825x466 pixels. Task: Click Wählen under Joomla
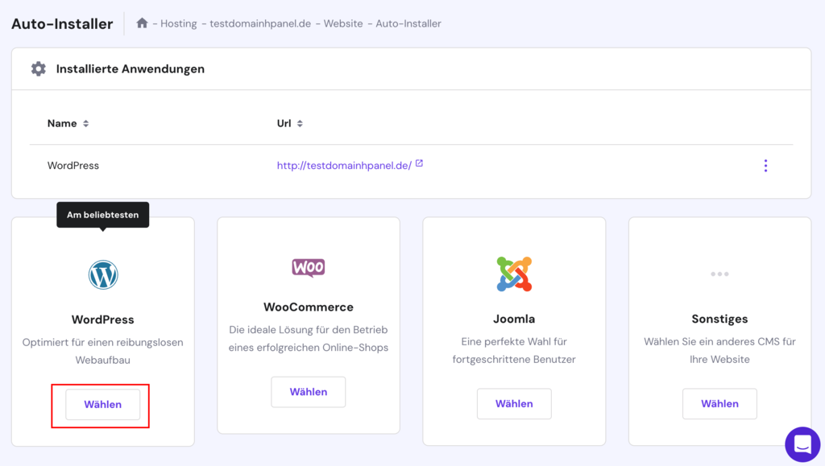(x=514, y=404)
